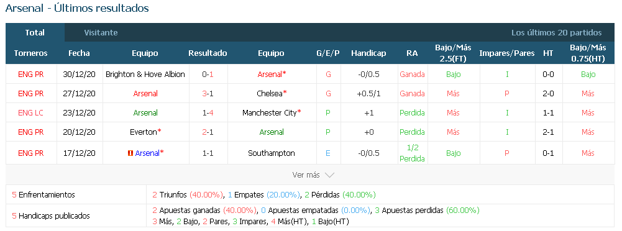
Task: Click the 0-1 result on 30/12/20
Action: tap(208, 74)
